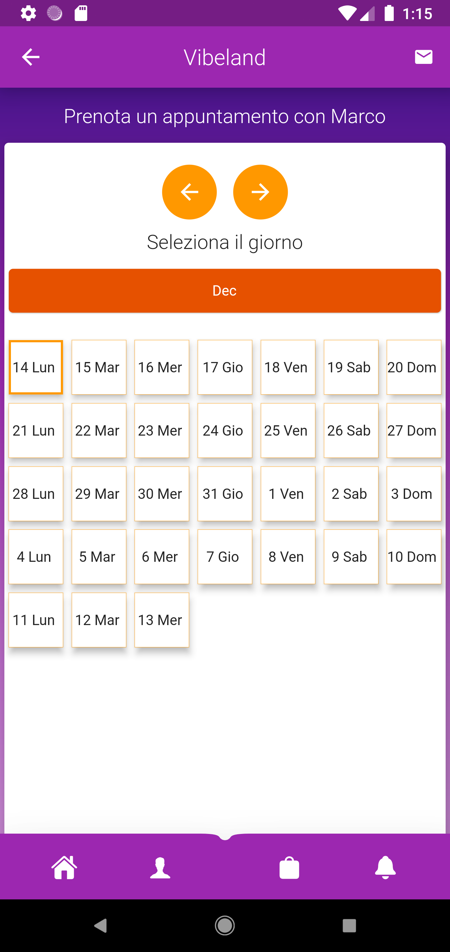Pick 25 Ven date tile
Image resolution: width=450 pixels, height=952 pixels.
288,430
